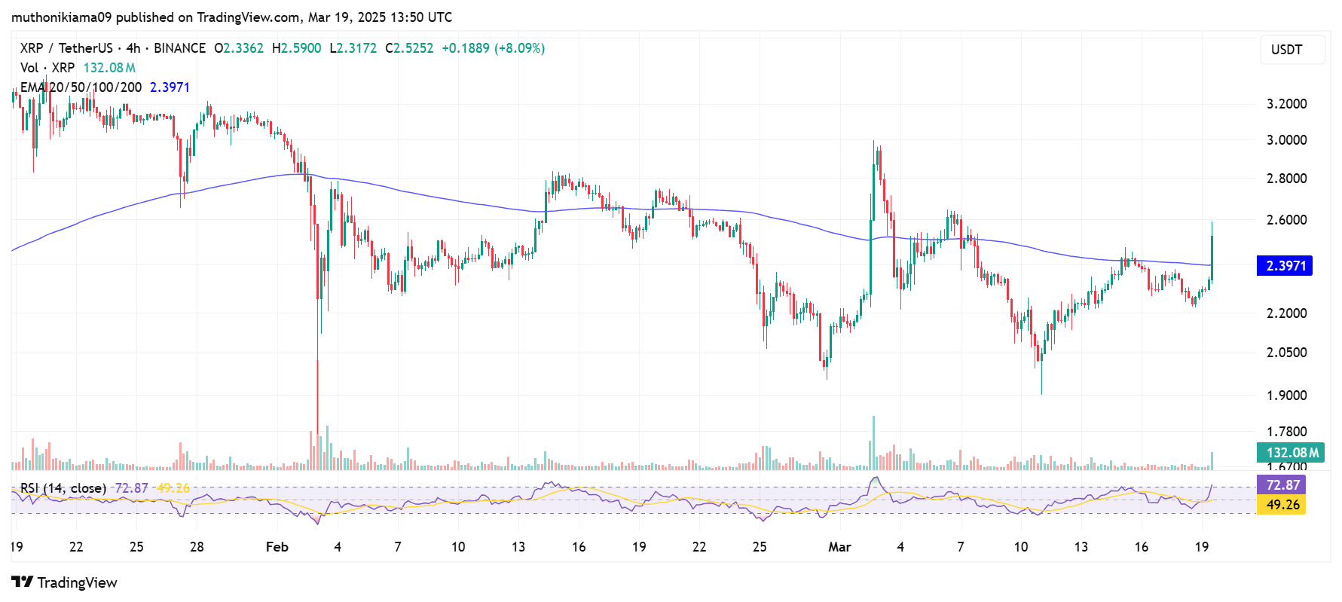
Task: Click the 132.08 M value in Vol legend
Action: tap(109, 68)
